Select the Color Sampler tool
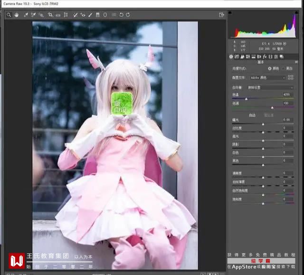Screen dimensions: 304x275 tap(33, 15)
